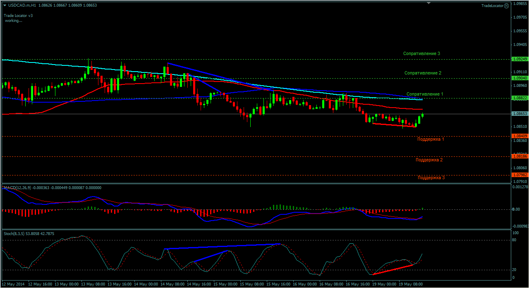The width and height of the screenshot is (529, 288).
Task: Click the gray chart shift triangle marker
Action: tap(428, 2)
